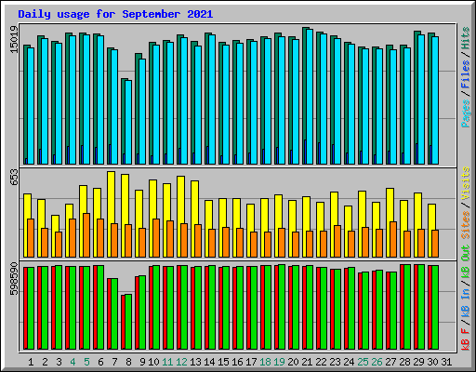Click the orange sites bar for day 5
Viewport: 476px width, 372px height.
86,235
